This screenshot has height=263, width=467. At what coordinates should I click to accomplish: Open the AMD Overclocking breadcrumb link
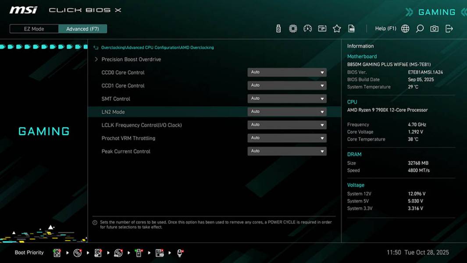pyautogui.click(x=196, y=47)
